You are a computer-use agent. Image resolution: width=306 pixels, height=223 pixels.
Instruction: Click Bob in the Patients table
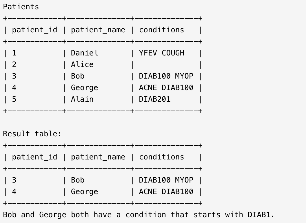click(78, 76)
